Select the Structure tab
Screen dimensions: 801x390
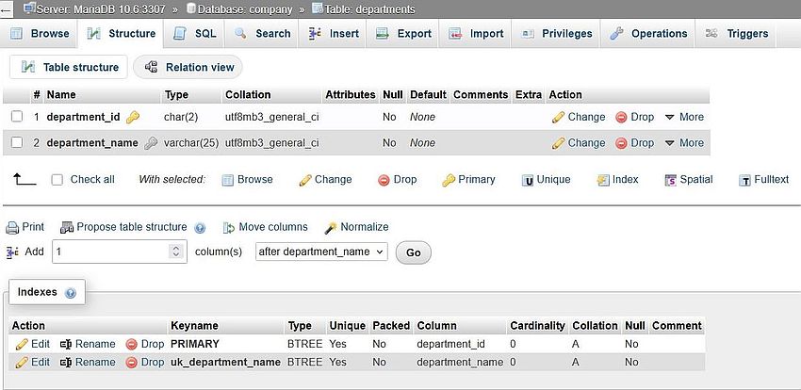click(121, 34)
